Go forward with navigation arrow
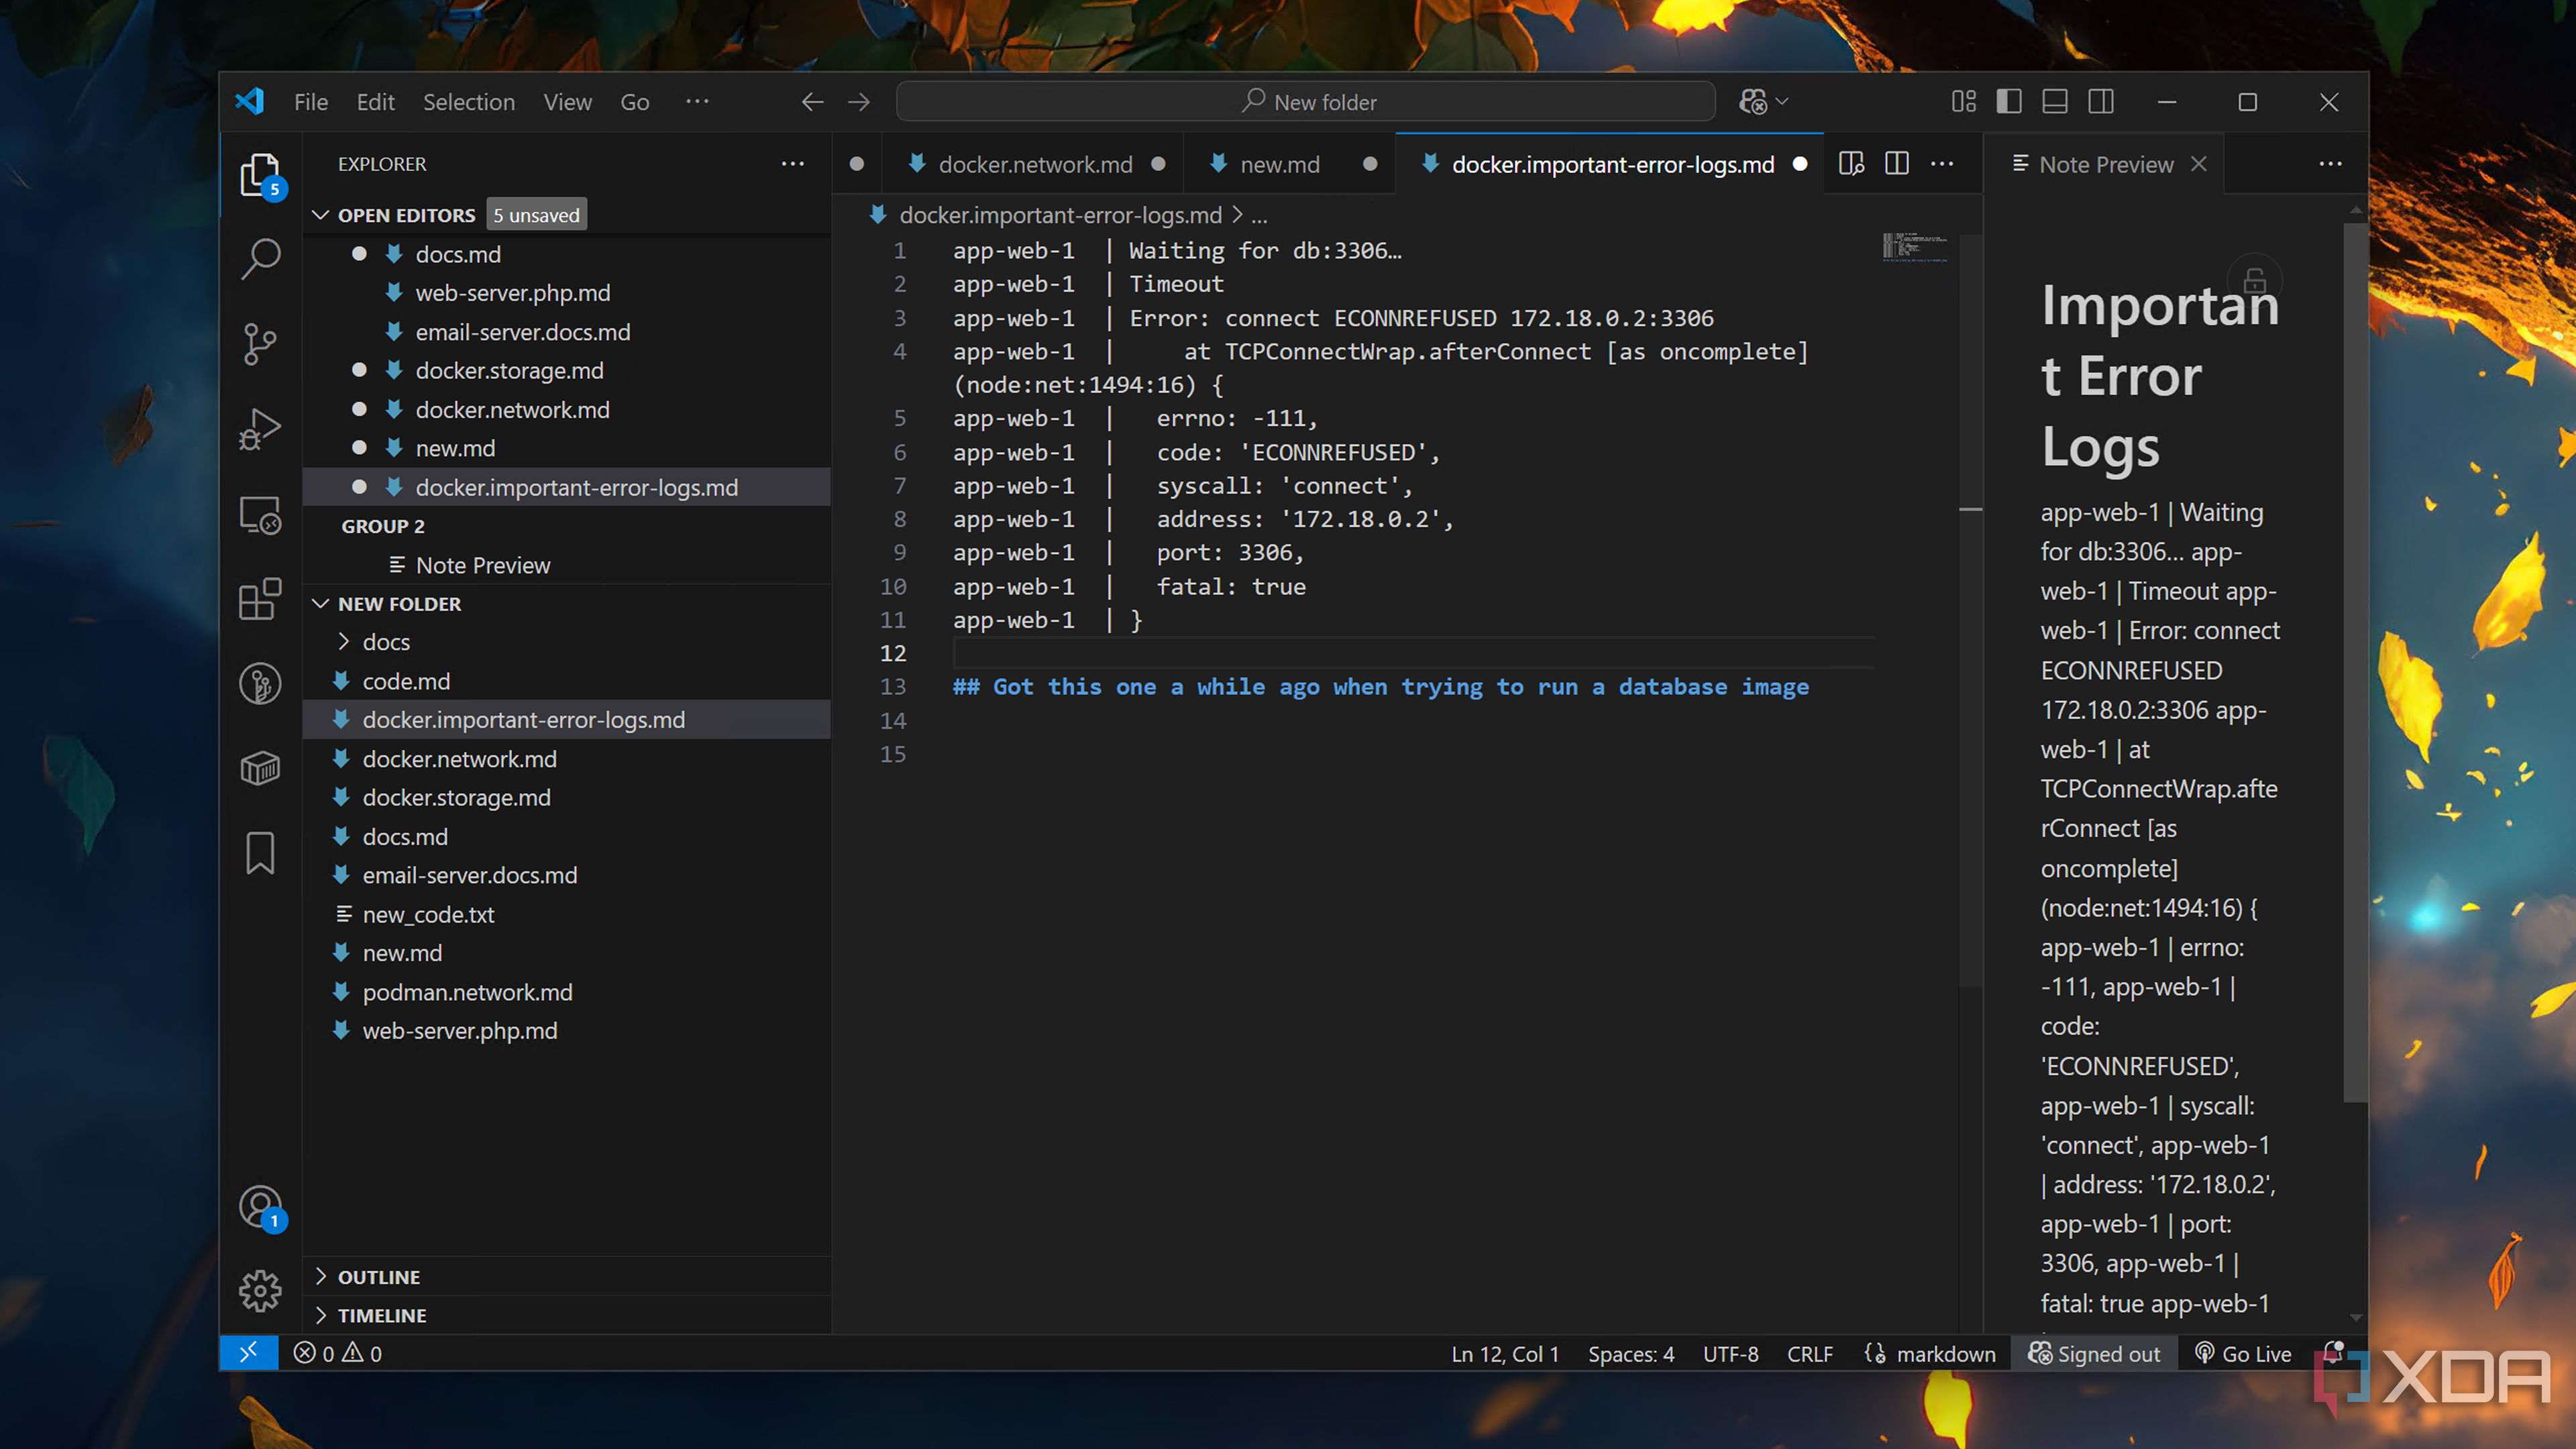This screenshot has height=1449, width=2576. (x=858, y=102)
